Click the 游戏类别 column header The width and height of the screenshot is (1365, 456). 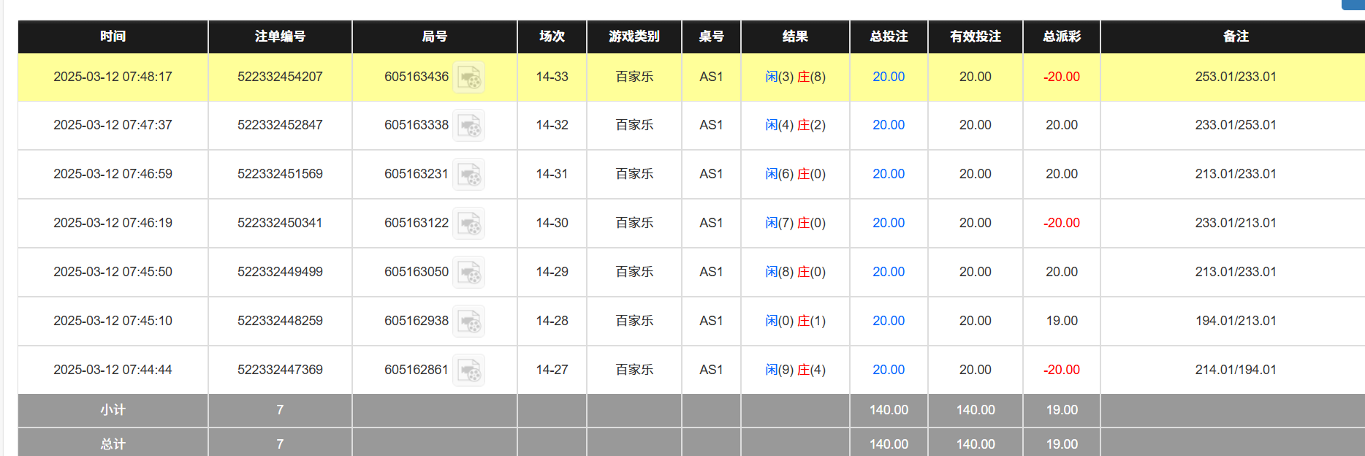(x=633, y=37)
